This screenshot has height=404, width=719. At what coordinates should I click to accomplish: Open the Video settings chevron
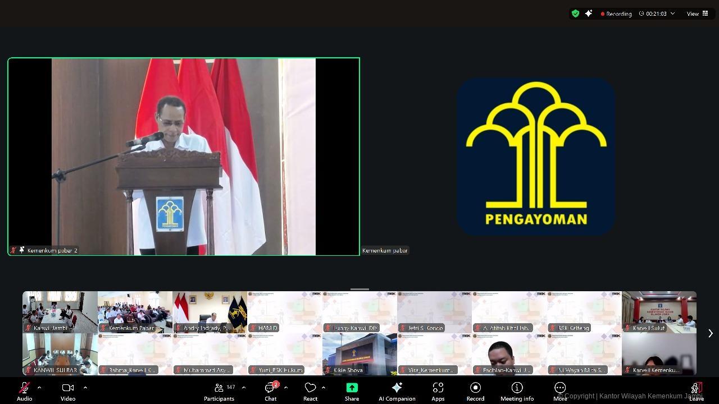click(x=85, y=387)
